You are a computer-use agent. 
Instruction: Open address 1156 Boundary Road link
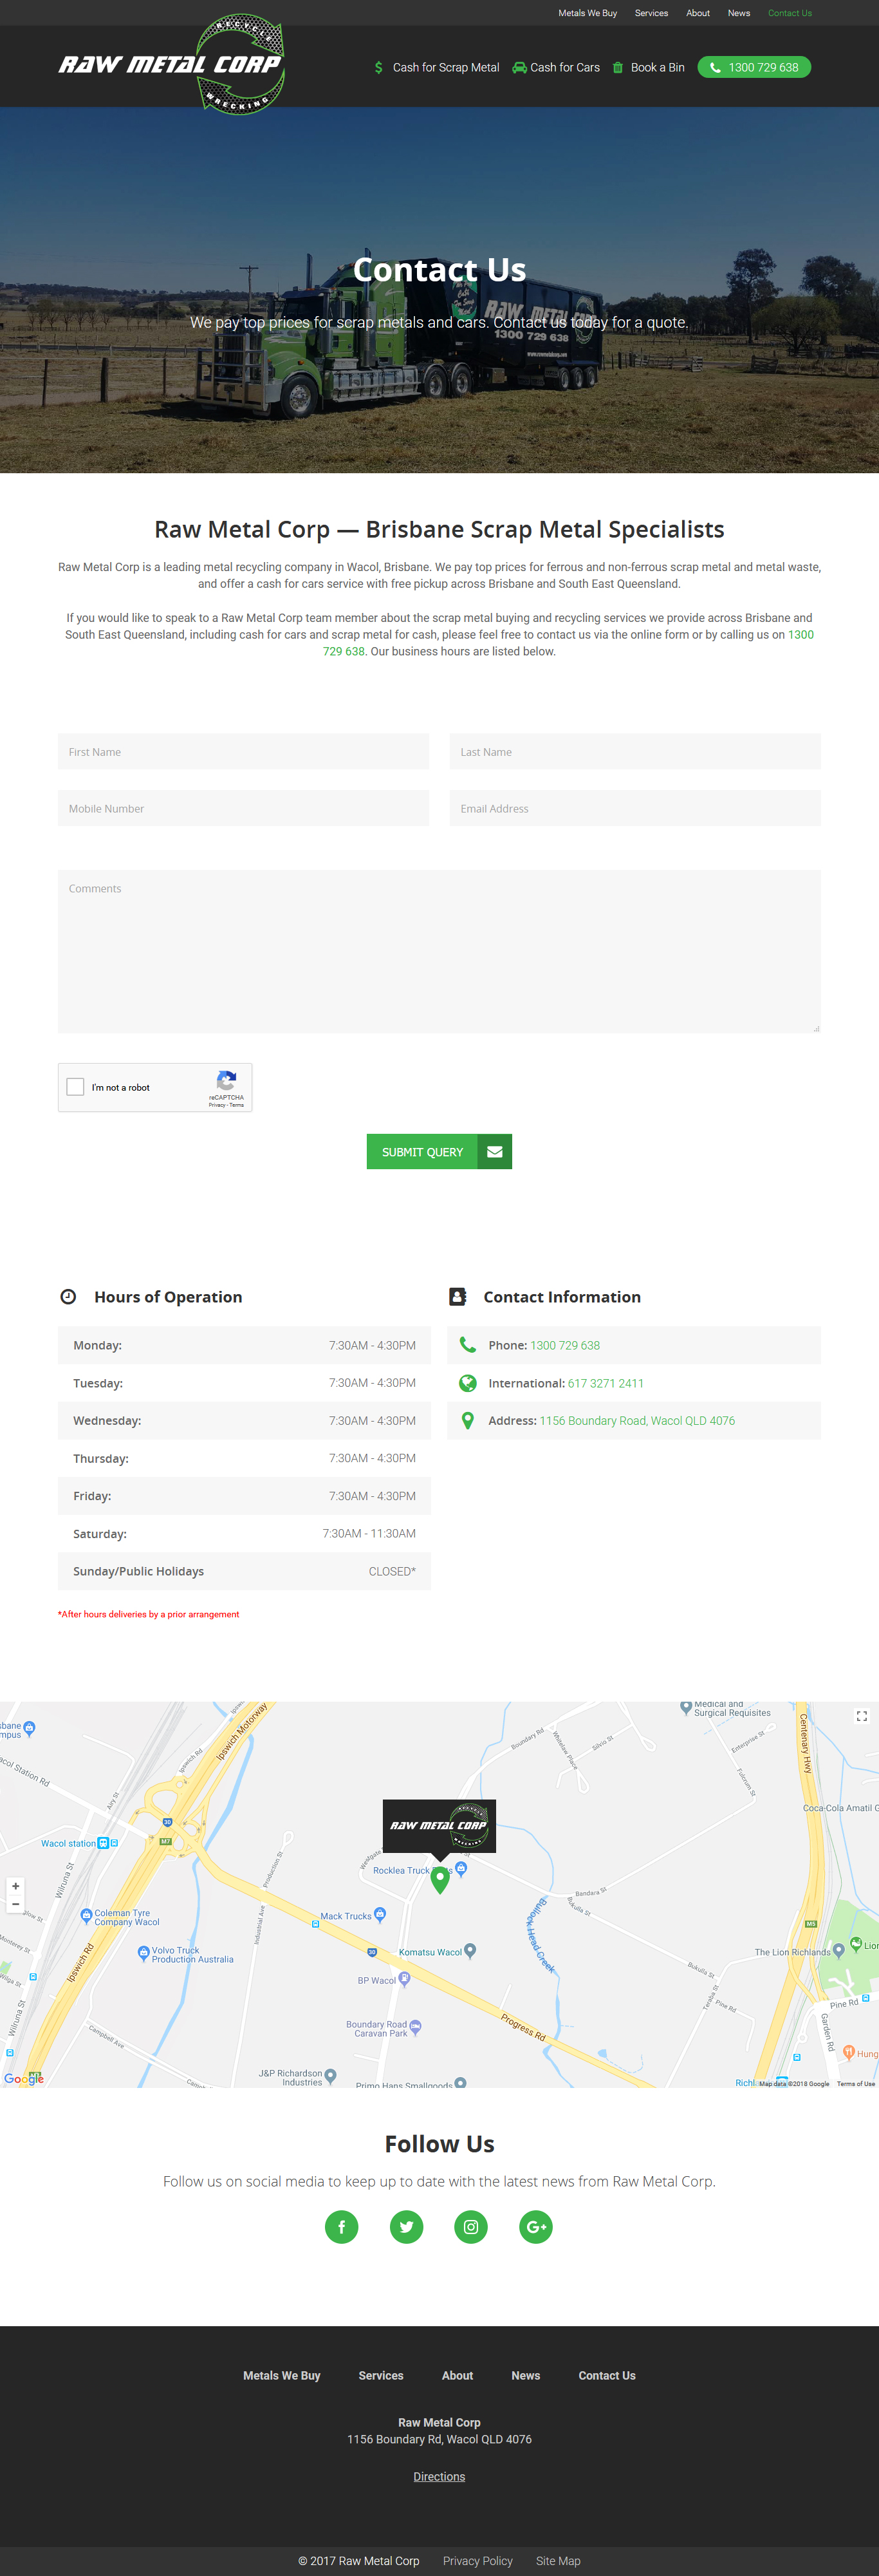[x=637, y=1421]
